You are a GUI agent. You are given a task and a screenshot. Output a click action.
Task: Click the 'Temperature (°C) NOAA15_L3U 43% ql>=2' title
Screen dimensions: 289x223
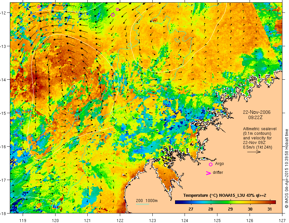[x=225, y=195]
